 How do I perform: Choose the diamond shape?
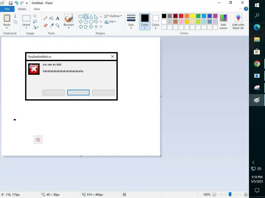81,22
